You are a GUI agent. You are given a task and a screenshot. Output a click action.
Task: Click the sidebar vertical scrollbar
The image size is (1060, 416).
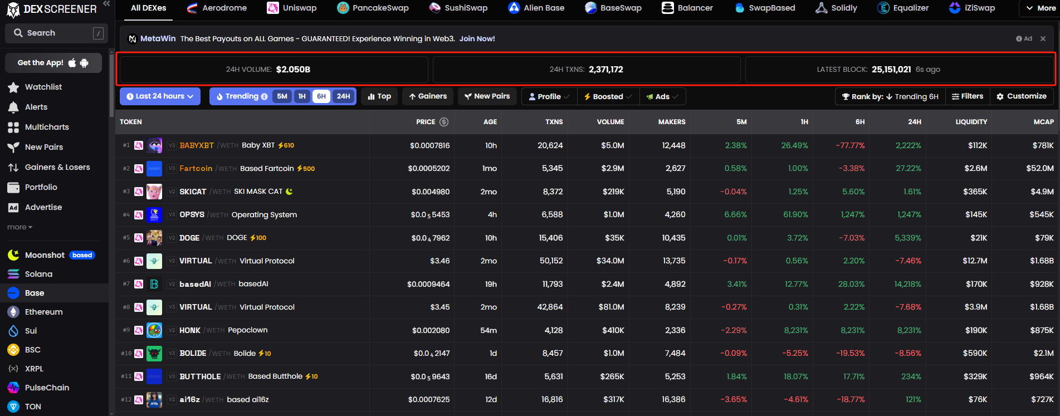[111, 86]
